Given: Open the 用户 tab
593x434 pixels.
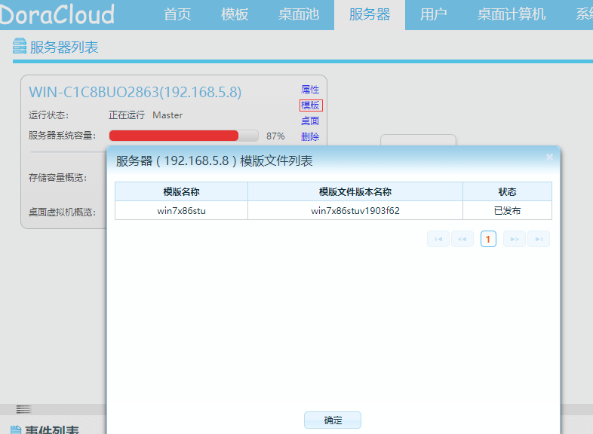Looking at the screenshot, I should 433,15.
